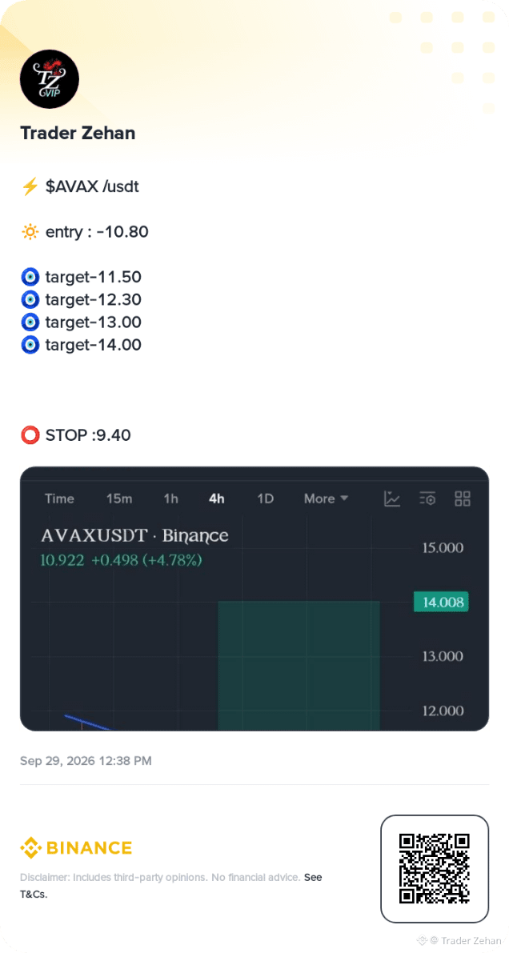
Task: Select the 1h timeframe
Action: 171,499
